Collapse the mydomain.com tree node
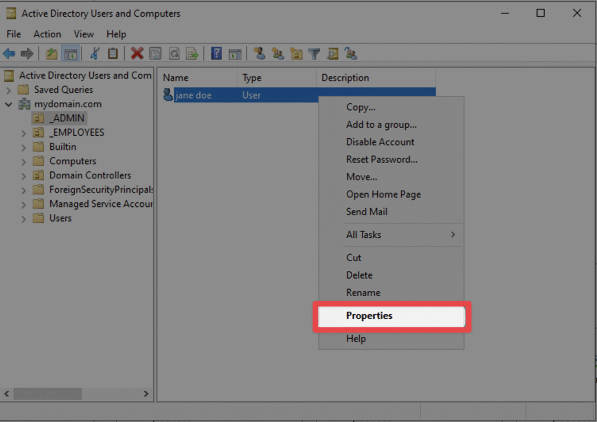 (9, 104)
